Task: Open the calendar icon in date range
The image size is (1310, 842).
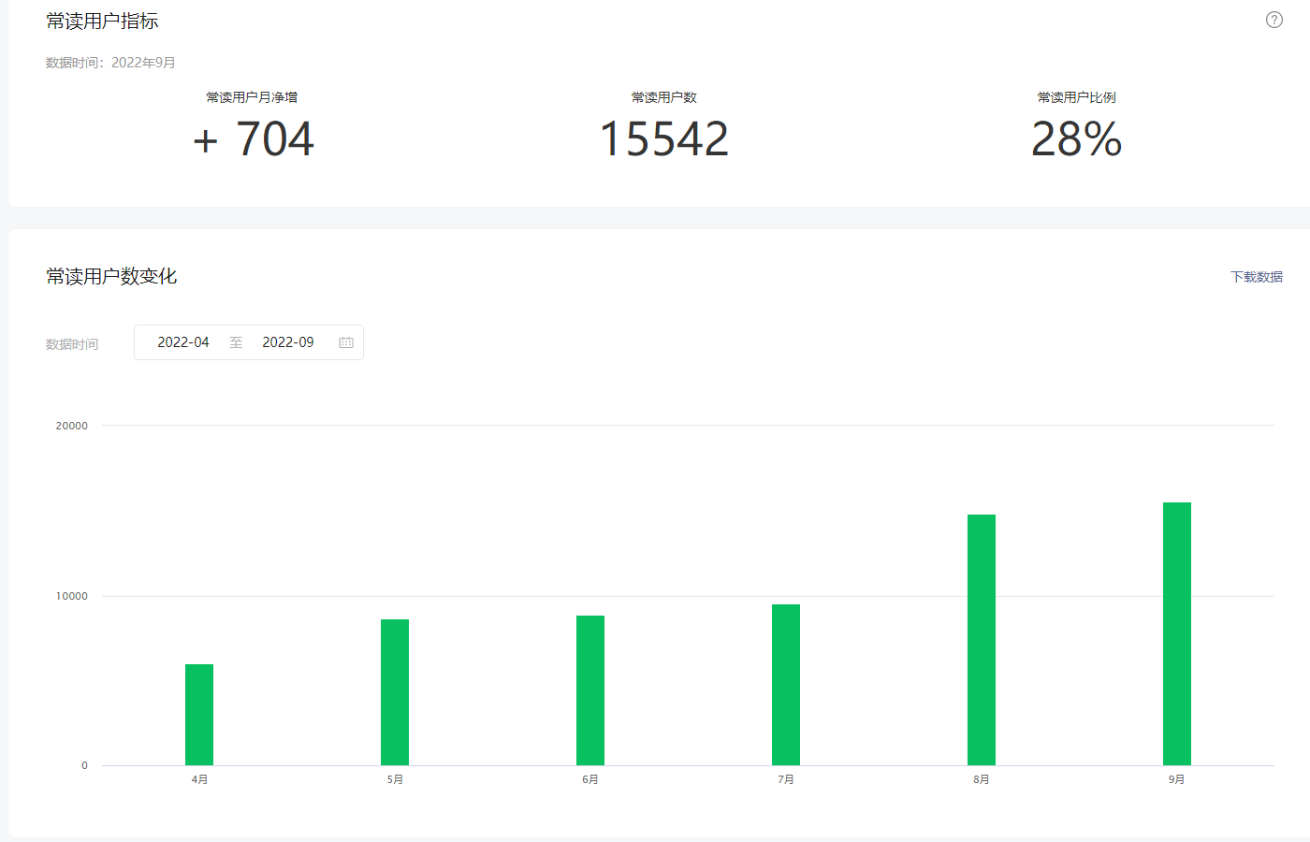Action: (346, 342)
